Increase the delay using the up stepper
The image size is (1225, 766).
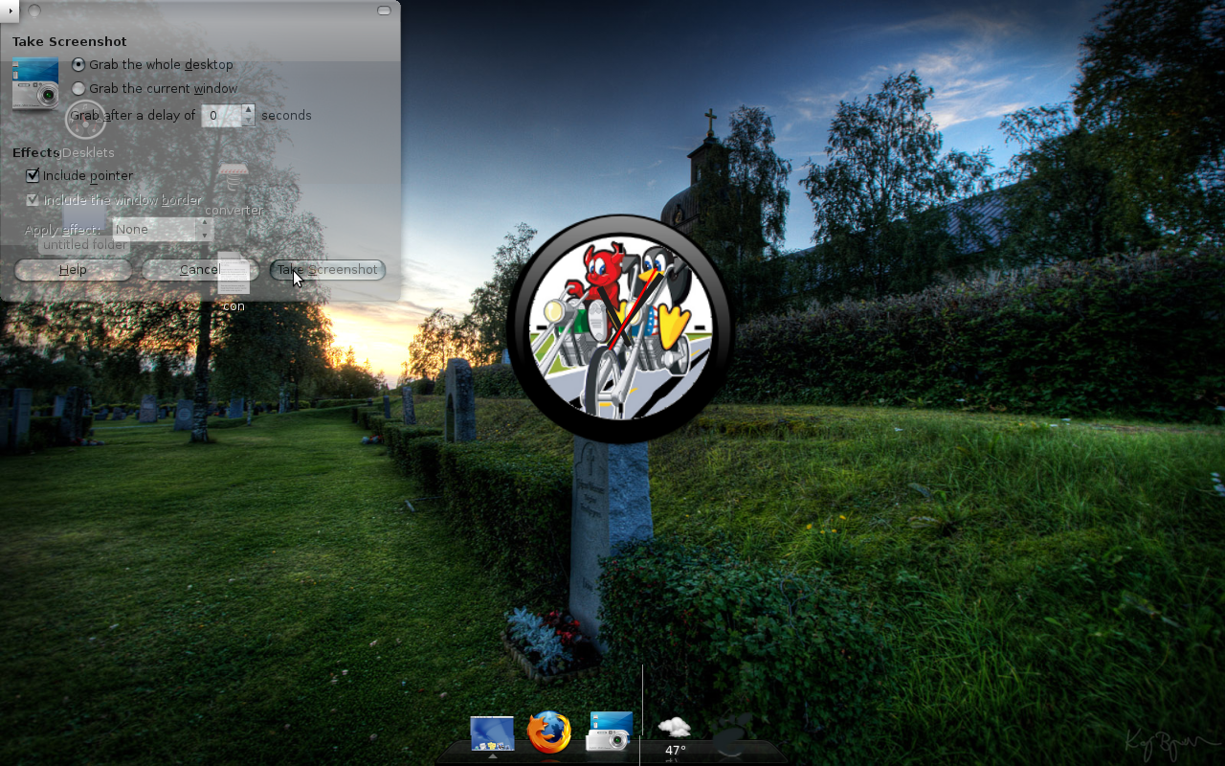click(x=247, y=111)
